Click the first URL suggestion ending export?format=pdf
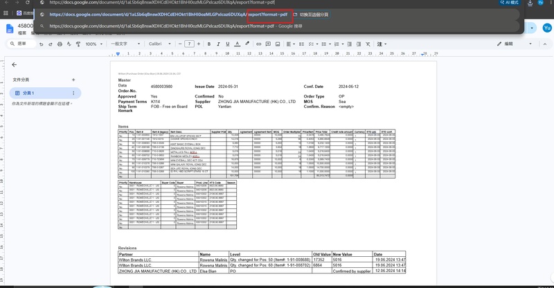The image size is (554, 288). (168, 15)
